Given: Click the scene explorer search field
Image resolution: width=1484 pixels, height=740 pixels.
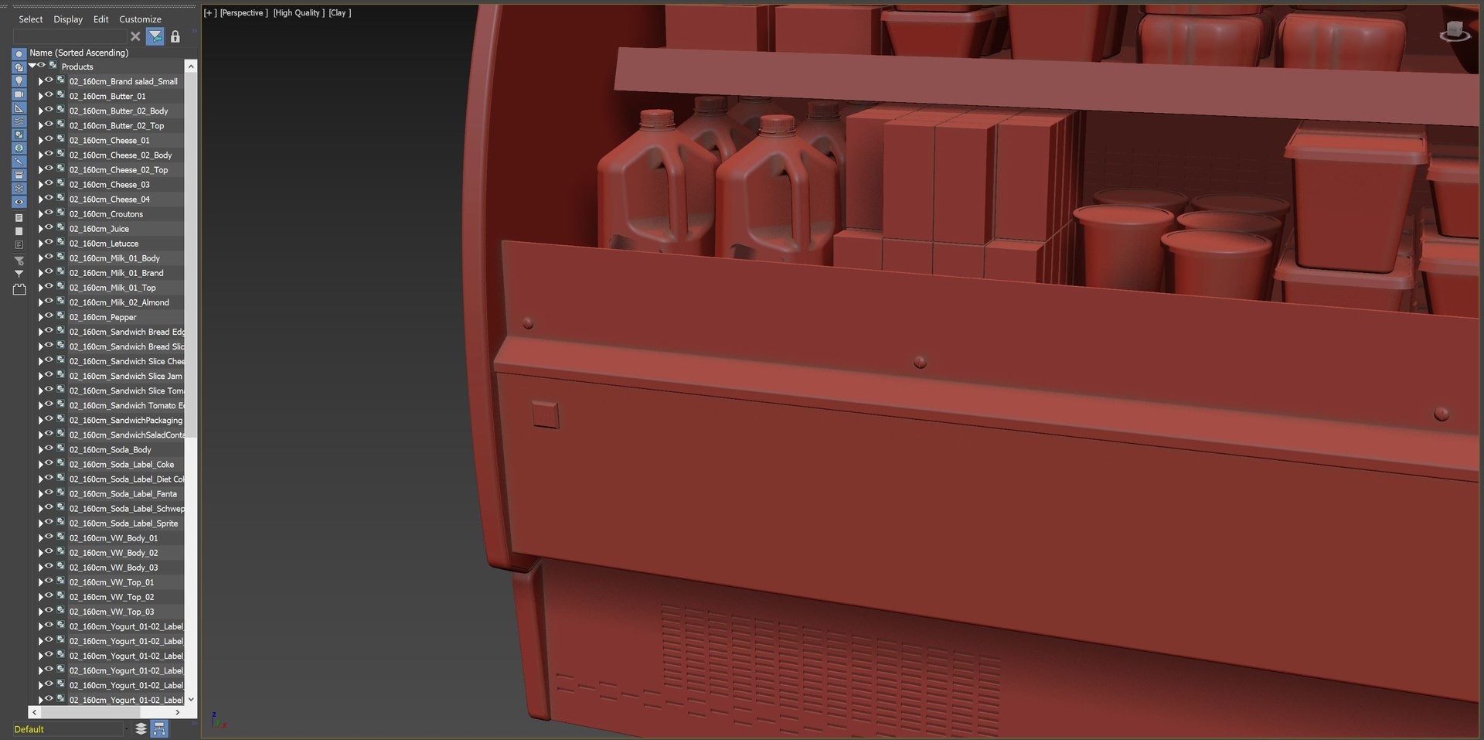Looking at the screenshot, I should point(70,36).
